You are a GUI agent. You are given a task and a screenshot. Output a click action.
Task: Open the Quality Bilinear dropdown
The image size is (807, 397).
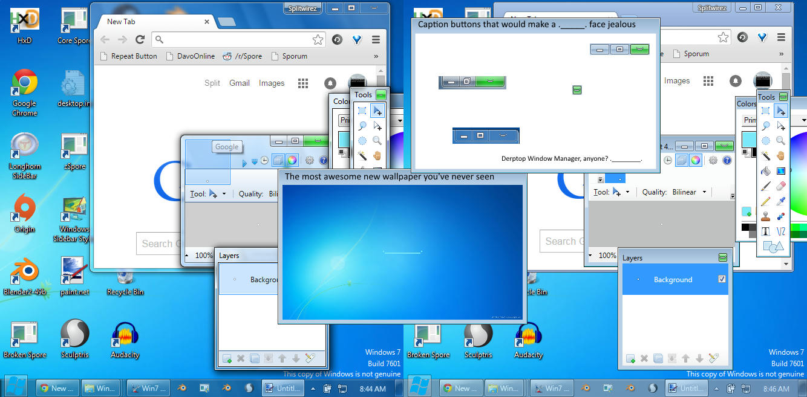(705, 192)
